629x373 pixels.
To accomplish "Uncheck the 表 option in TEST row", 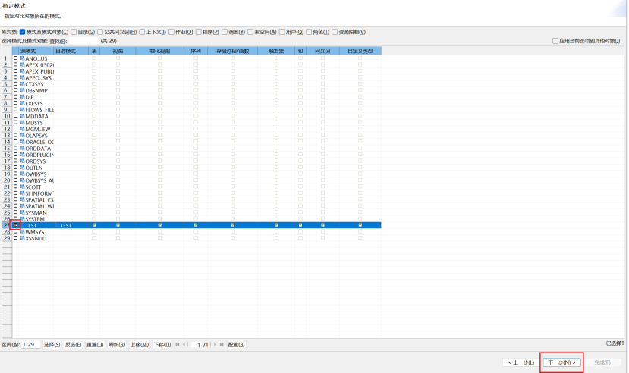I will (94, 225).
